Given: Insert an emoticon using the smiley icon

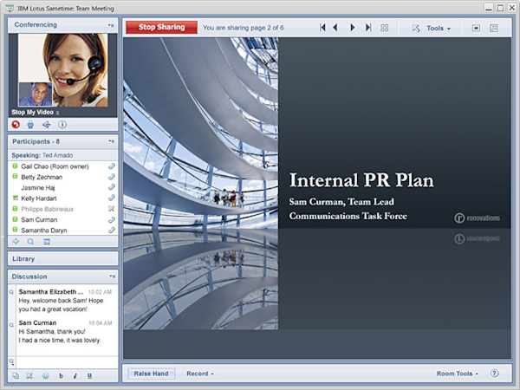Looking at the screenshot, I should [45, 376].
